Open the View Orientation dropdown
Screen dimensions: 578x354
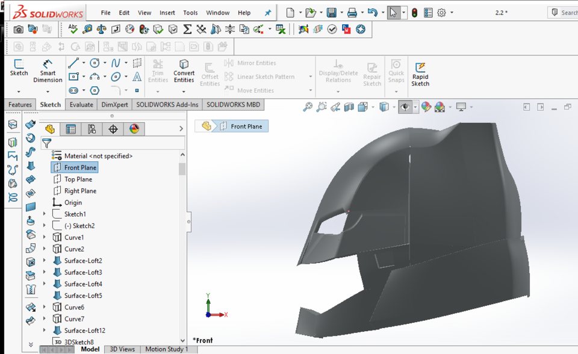[373, 107]
